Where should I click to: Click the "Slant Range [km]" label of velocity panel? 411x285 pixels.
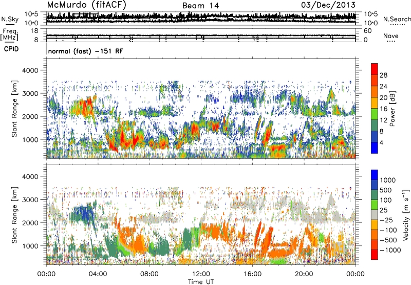pyautogui.click(x=14, y=215)
